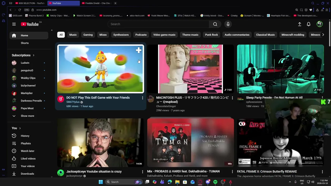Open 'Jacksepticeye Youtube situation is crazy' title
The width and height of the screenshot is (331, 186).
pyautogui.click(x=94, y=172)
